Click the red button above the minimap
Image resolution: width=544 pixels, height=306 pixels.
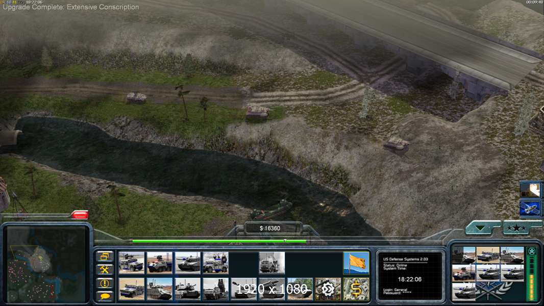tap(80, 215)
